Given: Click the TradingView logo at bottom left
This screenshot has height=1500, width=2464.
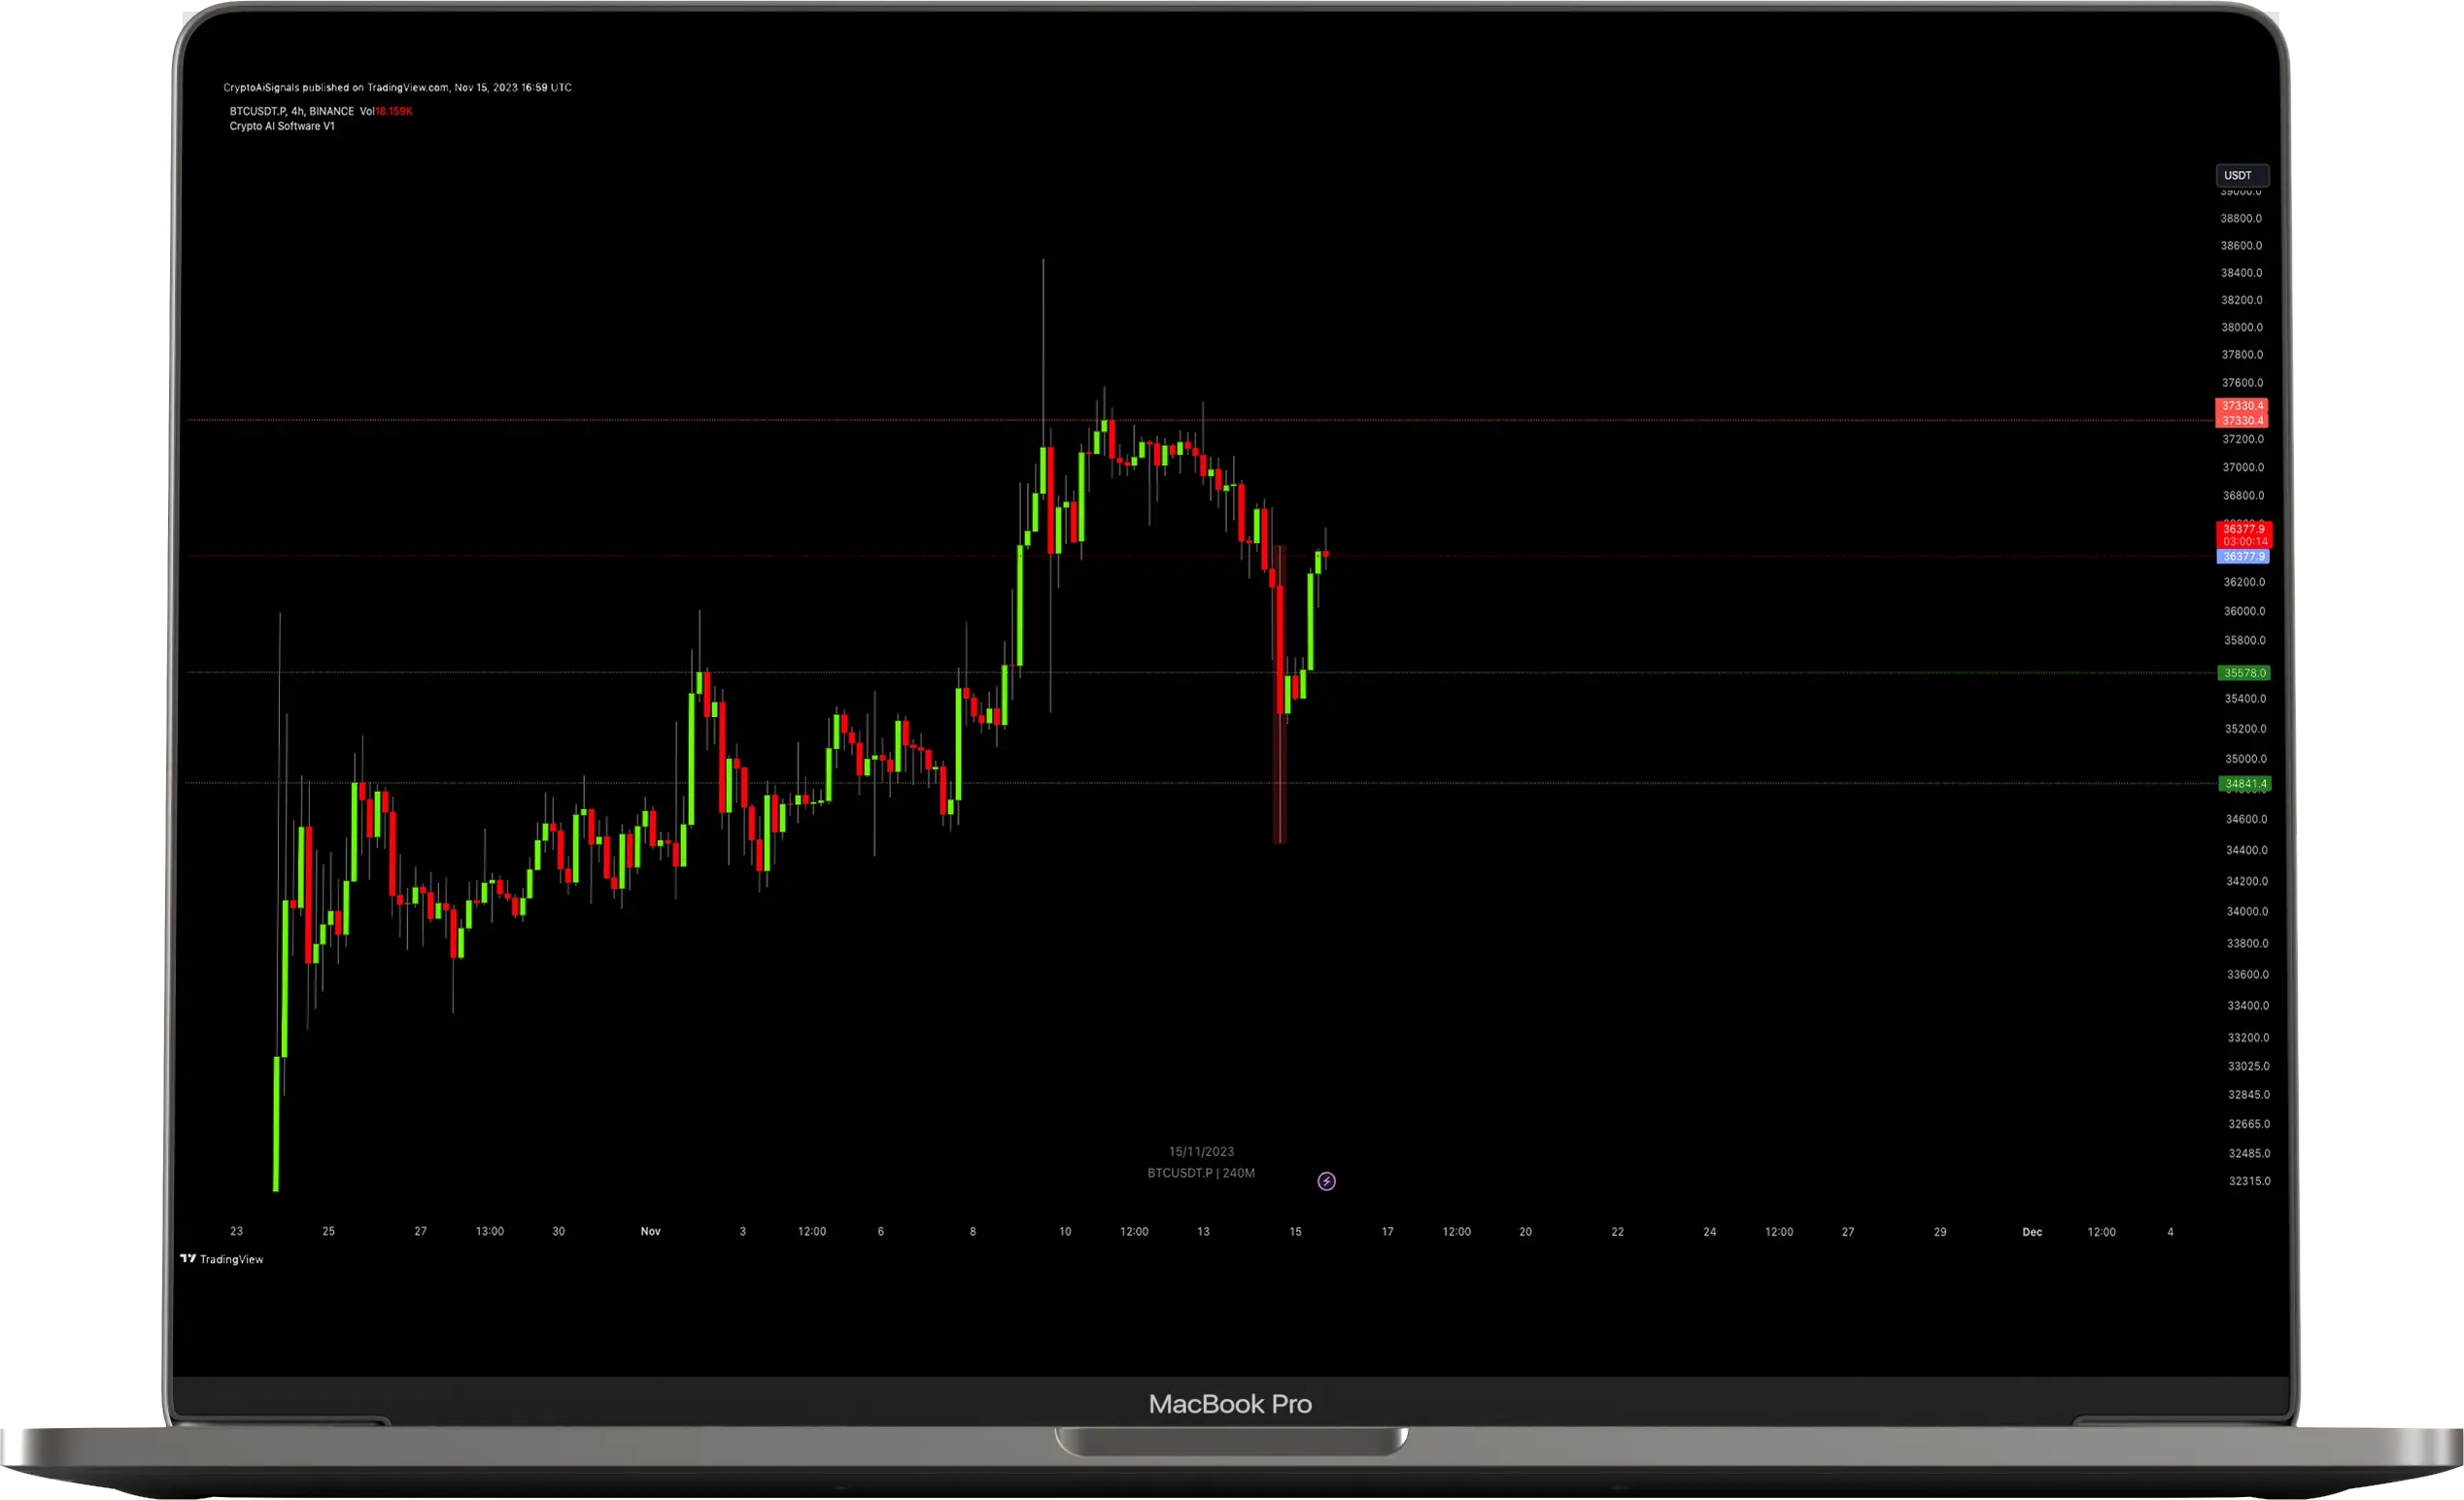Looking at the screenshot, I should click(x=222, y=1259).
